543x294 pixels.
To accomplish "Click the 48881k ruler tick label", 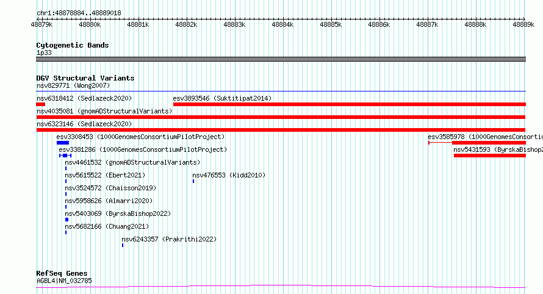I will point(138,24).
